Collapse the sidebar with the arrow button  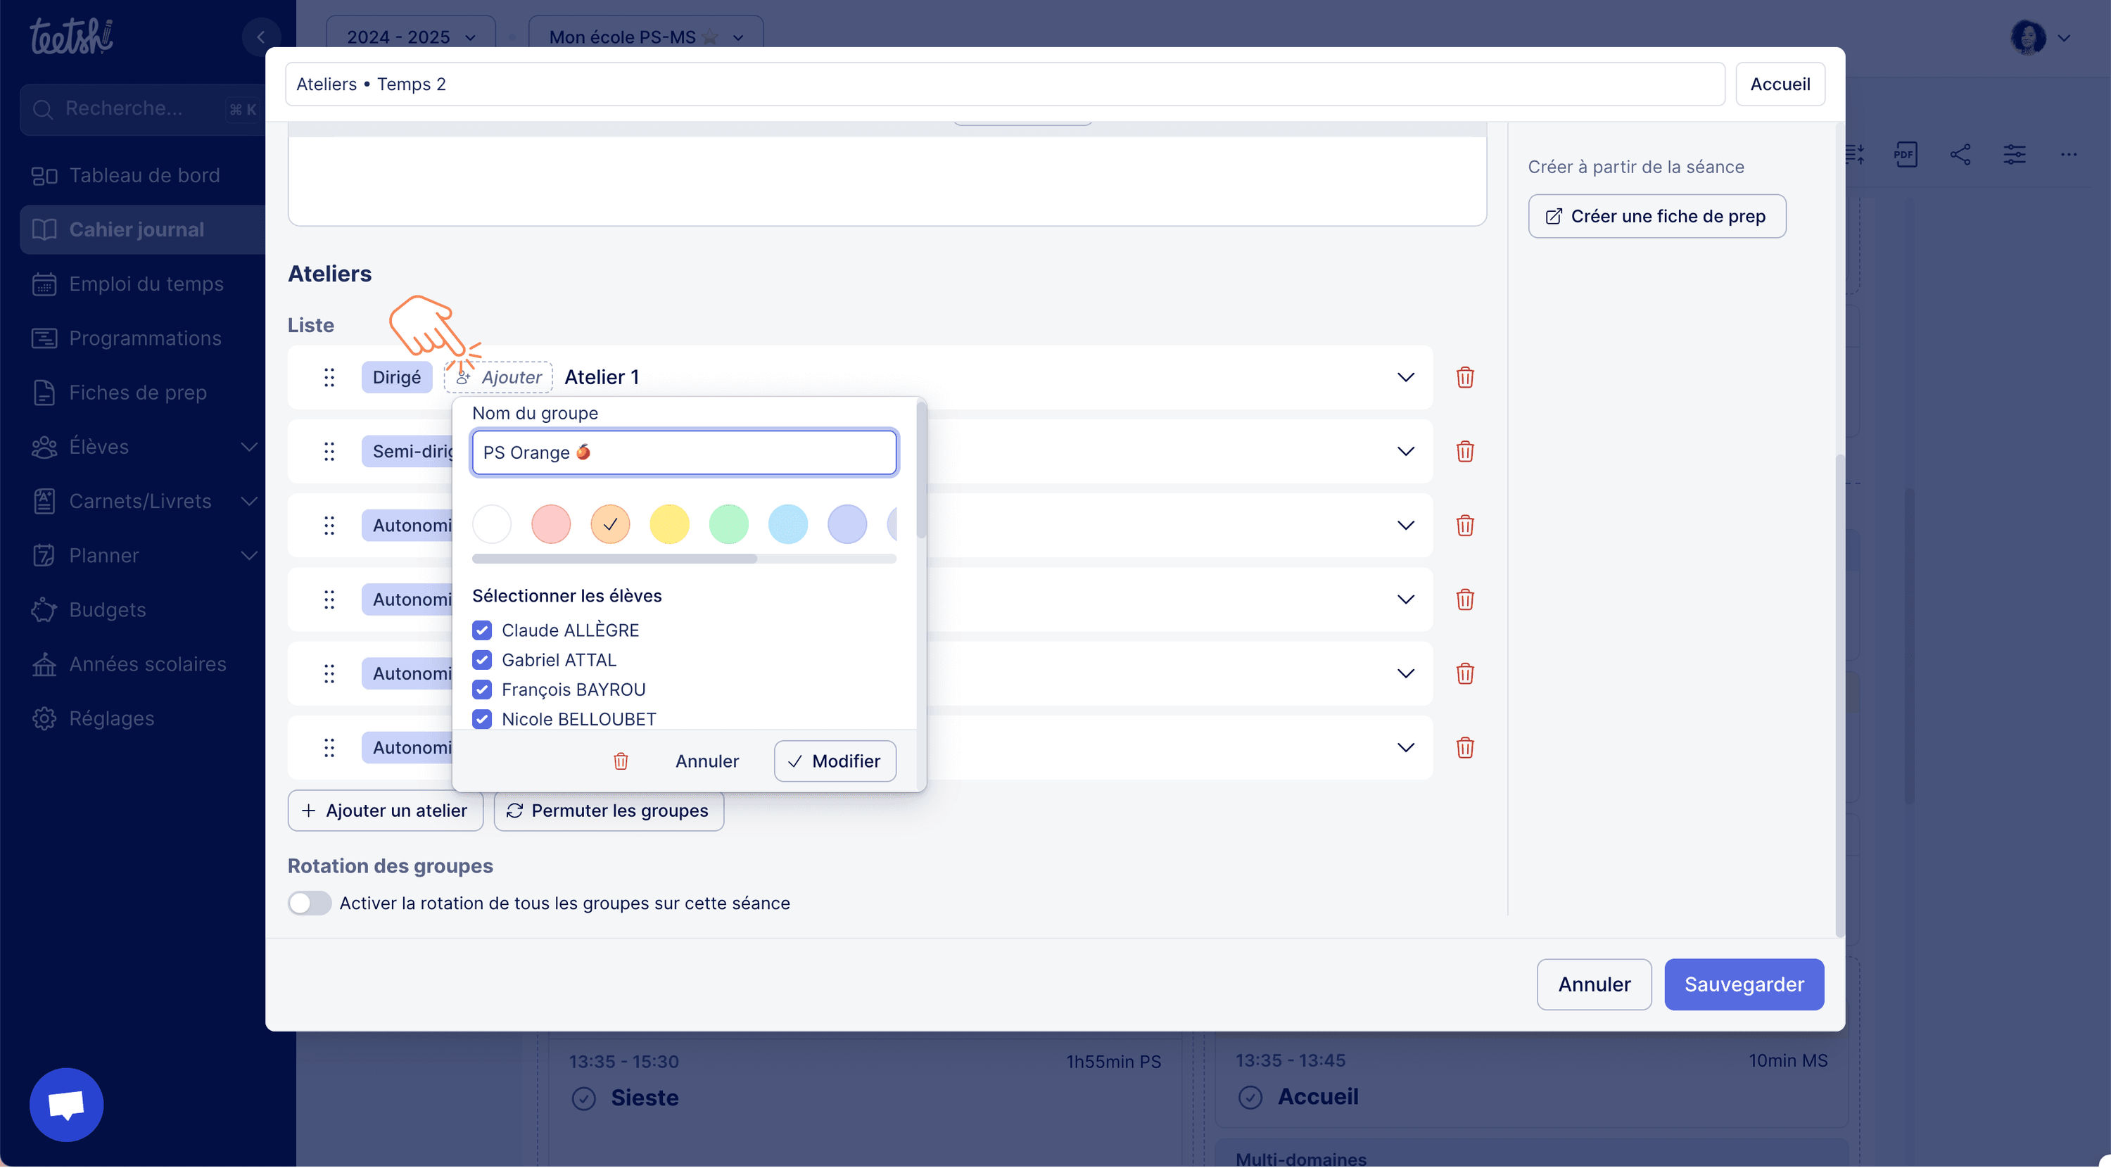pyautogui.click(x=260, y=37)
